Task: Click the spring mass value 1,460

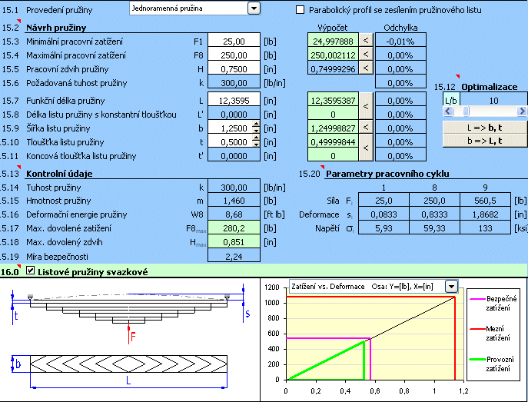Action: 234,201
